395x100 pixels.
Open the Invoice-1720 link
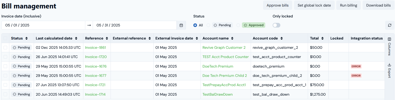[x=96, y=57]
